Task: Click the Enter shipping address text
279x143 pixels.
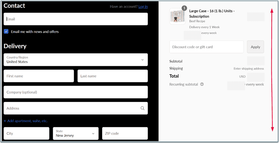Action: point(249,69)
